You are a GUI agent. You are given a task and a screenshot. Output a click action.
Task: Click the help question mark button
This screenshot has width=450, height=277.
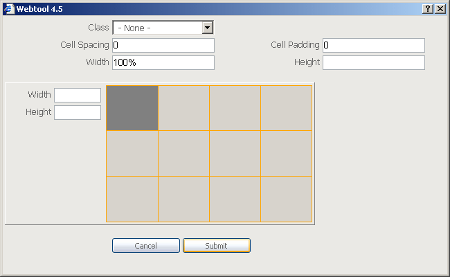[x=428, y=8]
